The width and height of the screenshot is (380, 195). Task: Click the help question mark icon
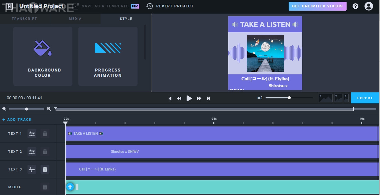pos(355,6)
